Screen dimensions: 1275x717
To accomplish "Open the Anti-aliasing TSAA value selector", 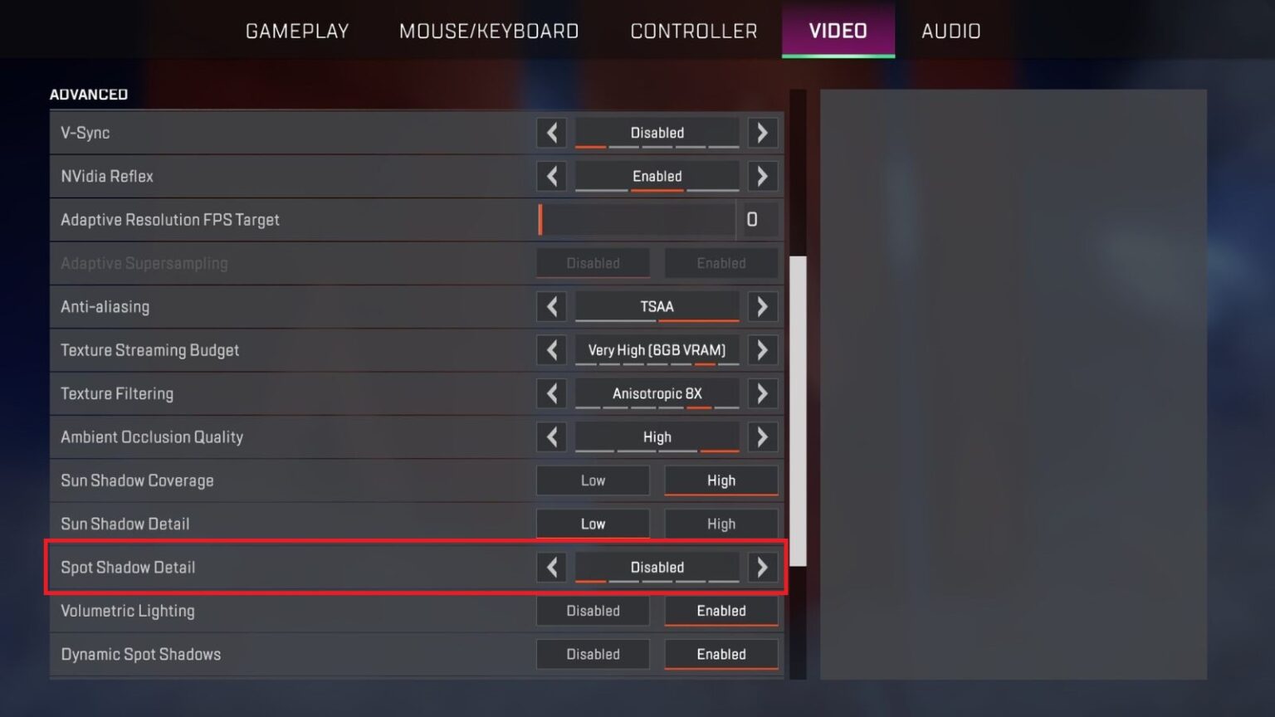I will (657, 307).
